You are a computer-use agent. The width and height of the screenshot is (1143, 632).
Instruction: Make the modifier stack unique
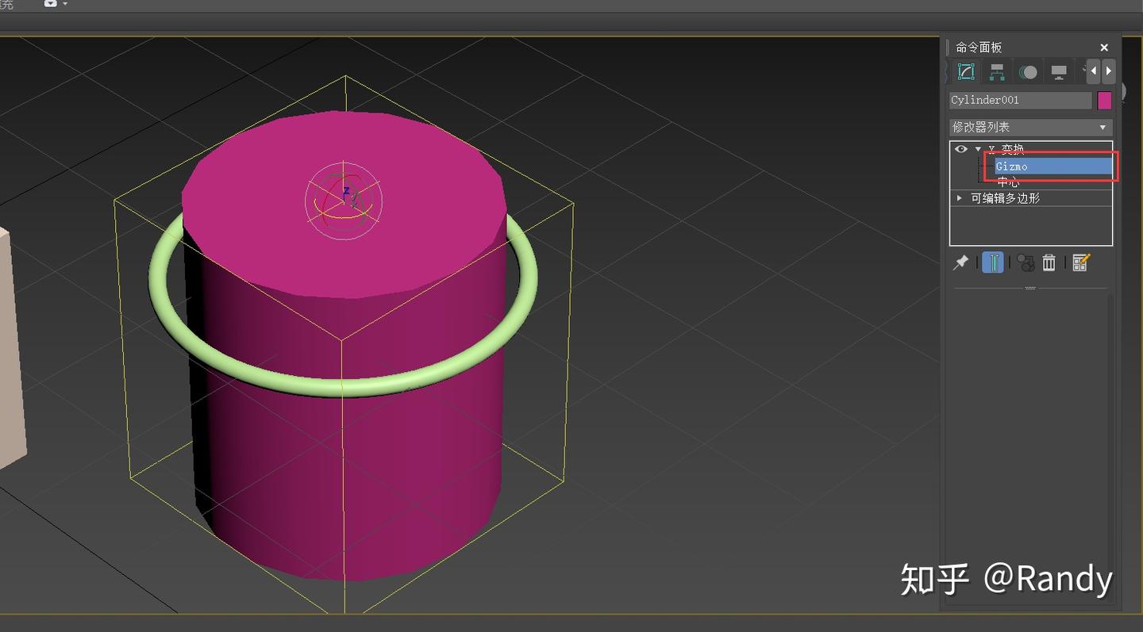point(1024,262)
